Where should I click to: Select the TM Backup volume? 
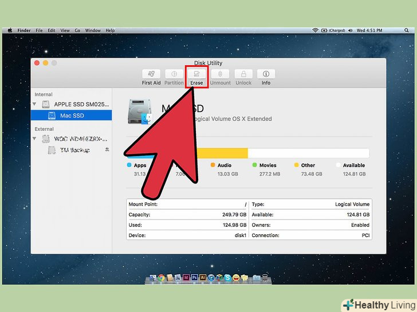71,150
